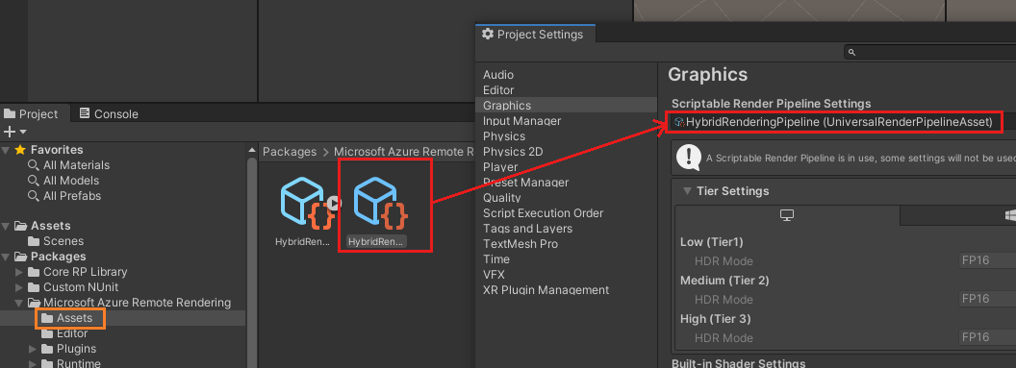Open Script Execution Order settings
This screenshot has height=368, width=1016.
(x=543, y=213)
